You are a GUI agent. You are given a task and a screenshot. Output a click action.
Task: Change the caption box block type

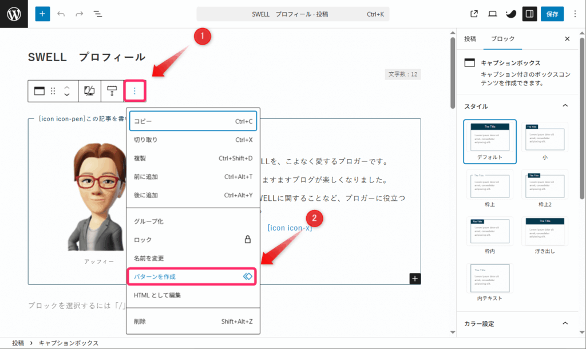tap(39, 91)
